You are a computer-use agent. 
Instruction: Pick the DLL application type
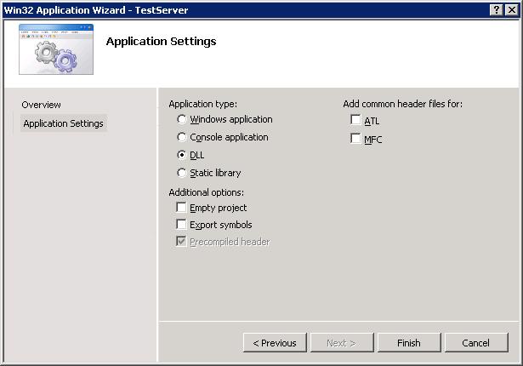[182, 155]
